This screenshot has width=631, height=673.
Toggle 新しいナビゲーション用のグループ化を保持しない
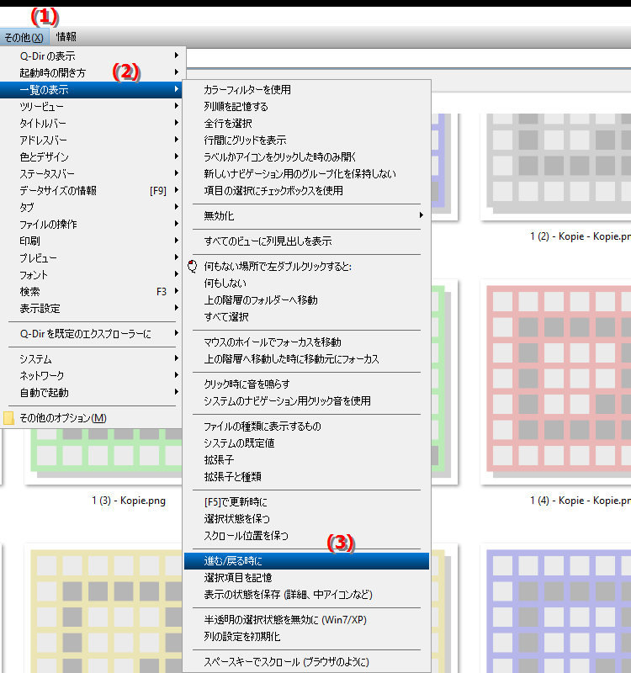click(x=306, y=173)
